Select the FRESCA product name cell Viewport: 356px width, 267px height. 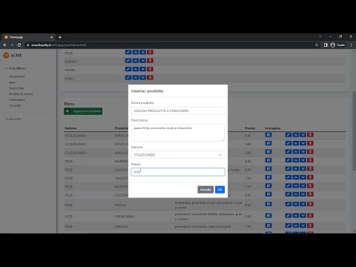[120, 205]
